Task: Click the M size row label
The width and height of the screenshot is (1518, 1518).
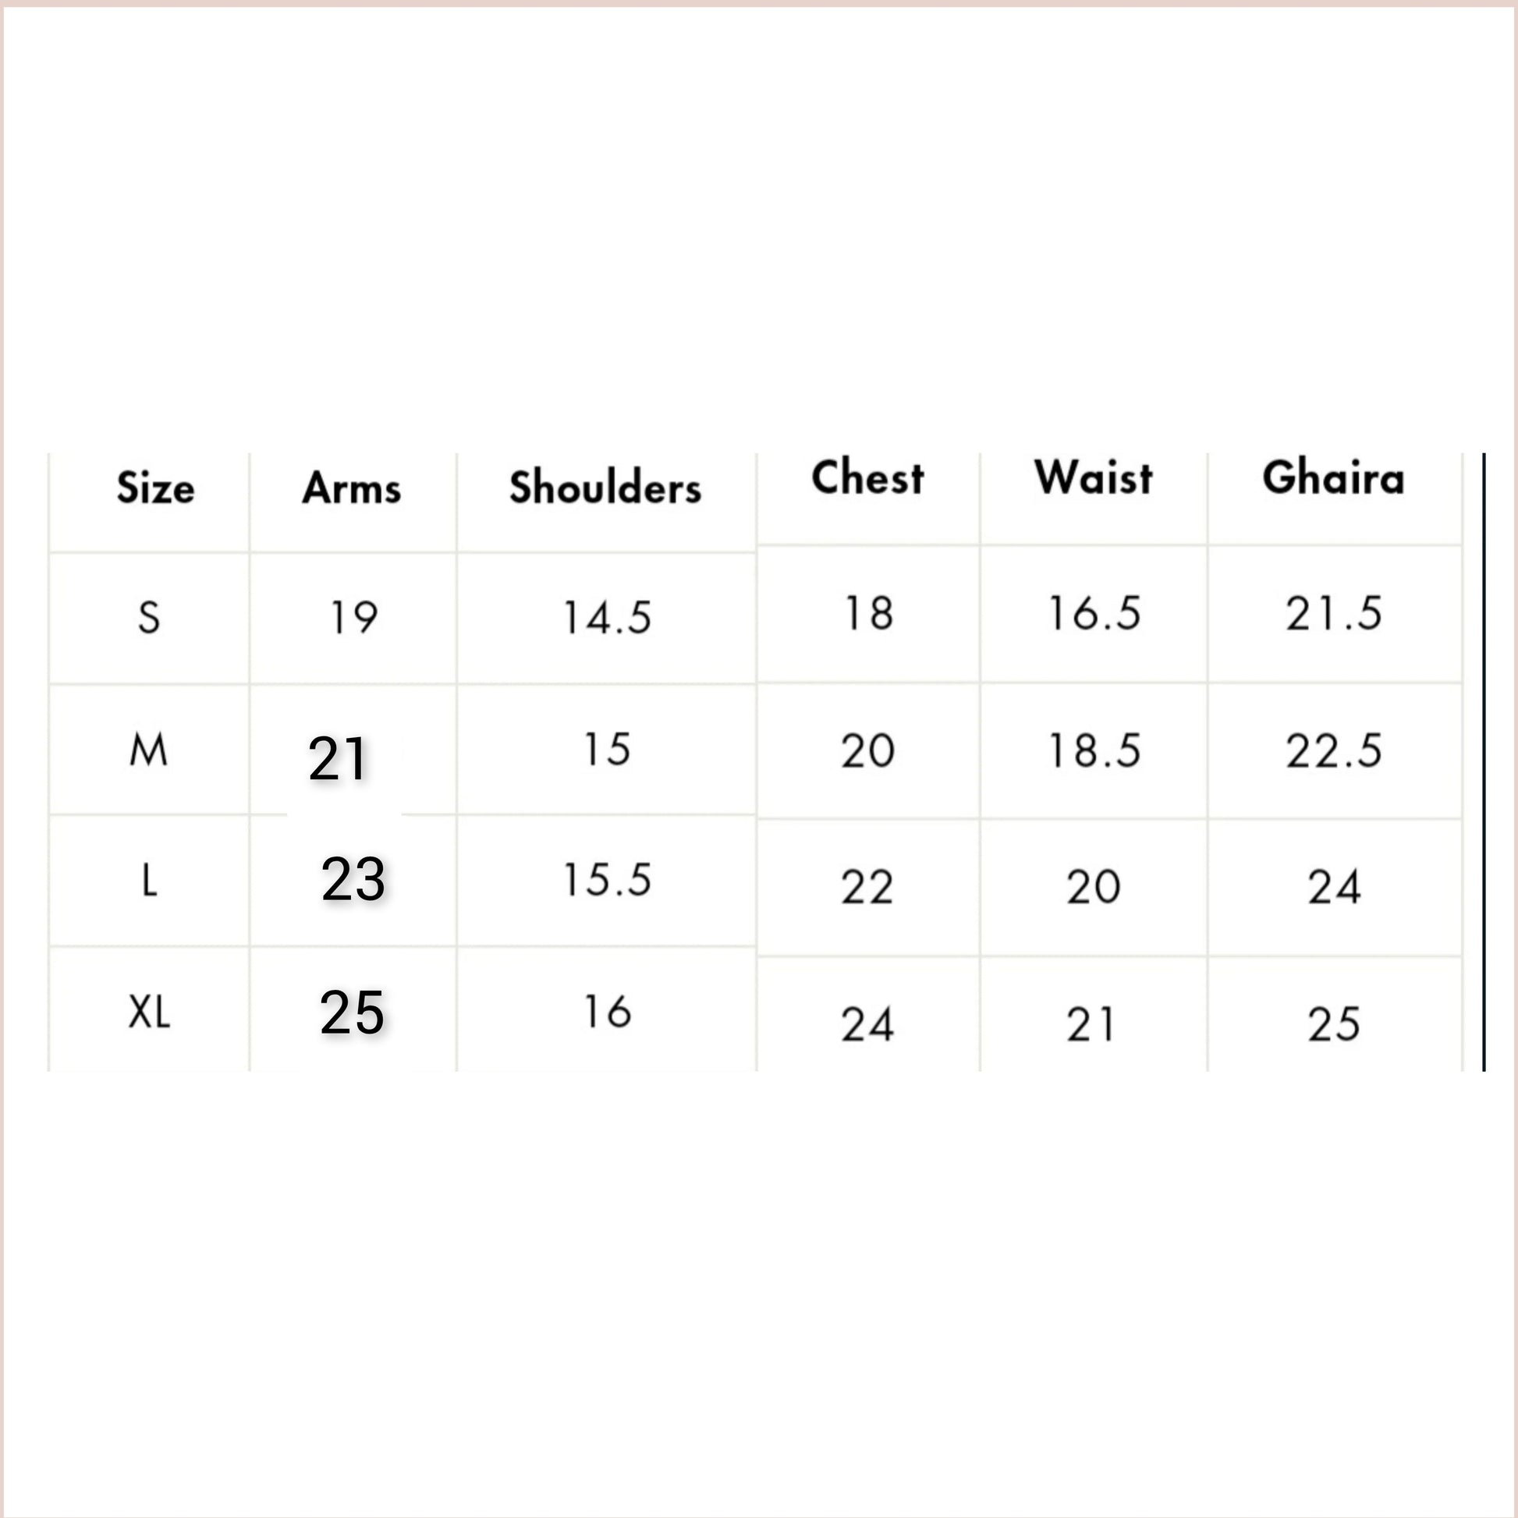Action: point(149,750)
